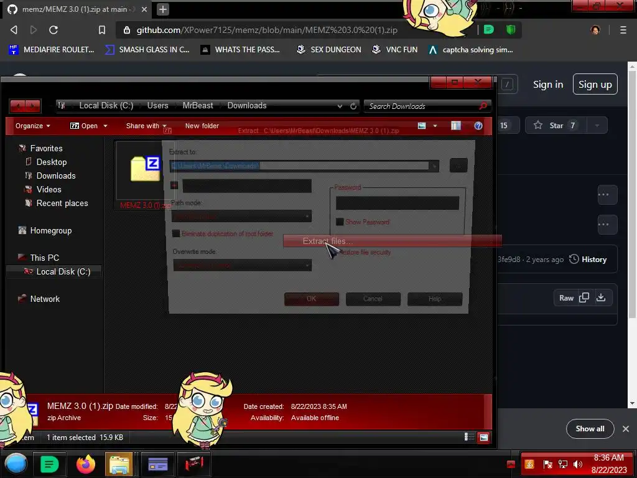
Task: Download the raw file icon
Action: (x=601, y=298)
